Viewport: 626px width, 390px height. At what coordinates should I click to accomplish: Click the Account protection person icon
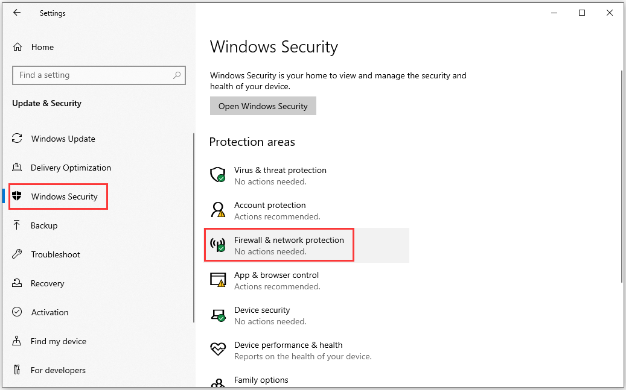point(218,210)
